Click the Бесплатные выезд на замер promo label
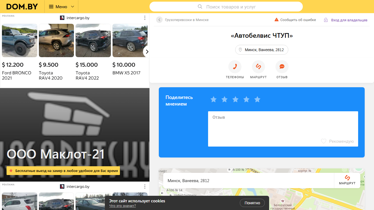 [x=63, y=171]
